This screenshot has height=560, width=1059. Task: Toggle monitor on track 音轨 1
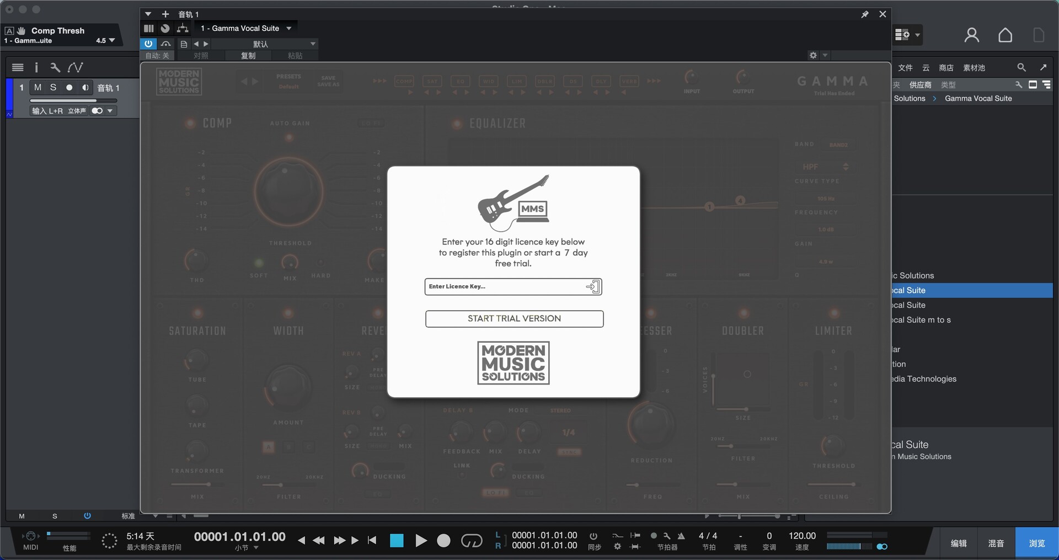click(x=85, y=87)
